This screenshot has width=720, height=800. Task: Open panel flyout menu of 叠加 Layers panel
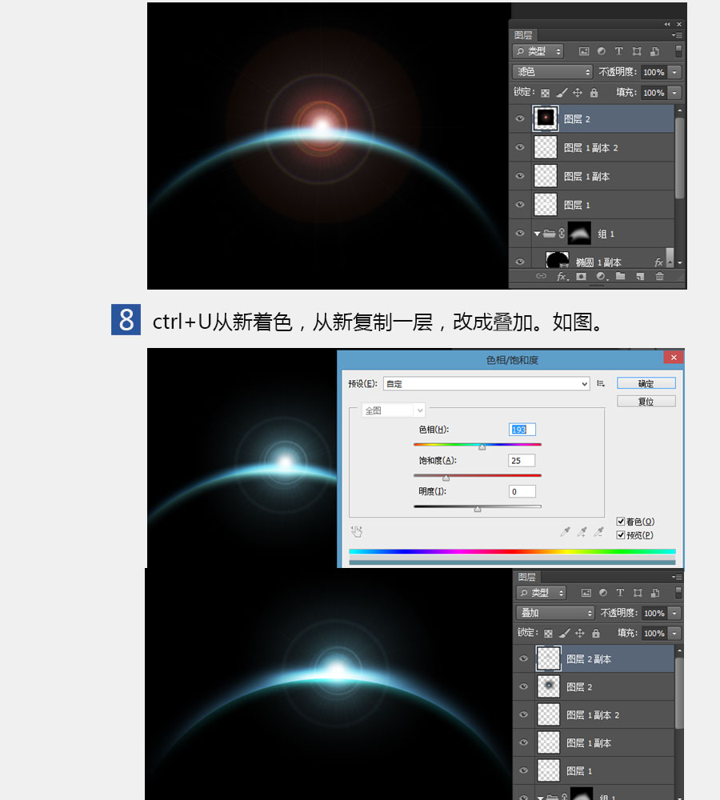click(677, 577)
